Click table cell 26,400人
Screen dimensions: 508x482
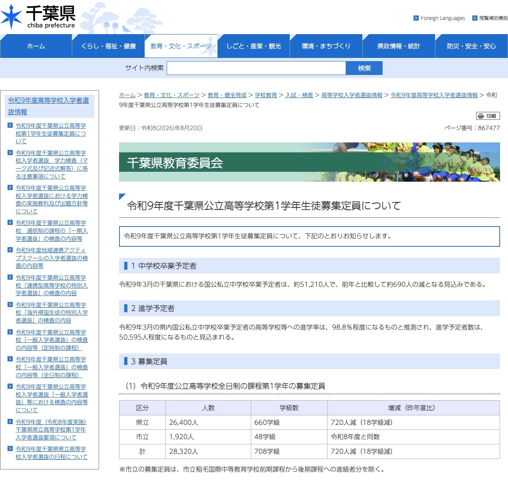pyautogui.click(x=208, y=422)
